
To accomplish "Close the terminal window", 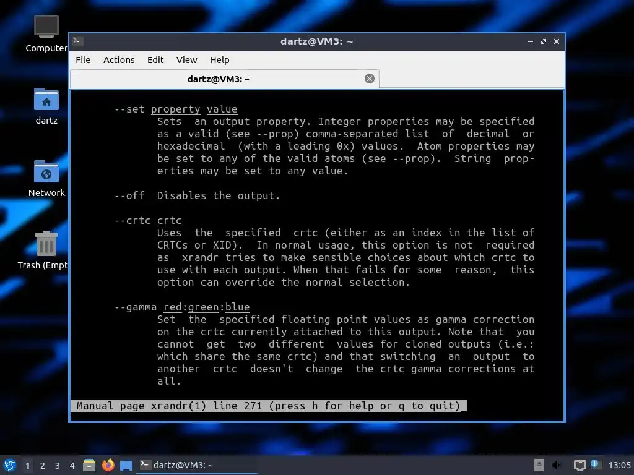I will coord(557,41).
